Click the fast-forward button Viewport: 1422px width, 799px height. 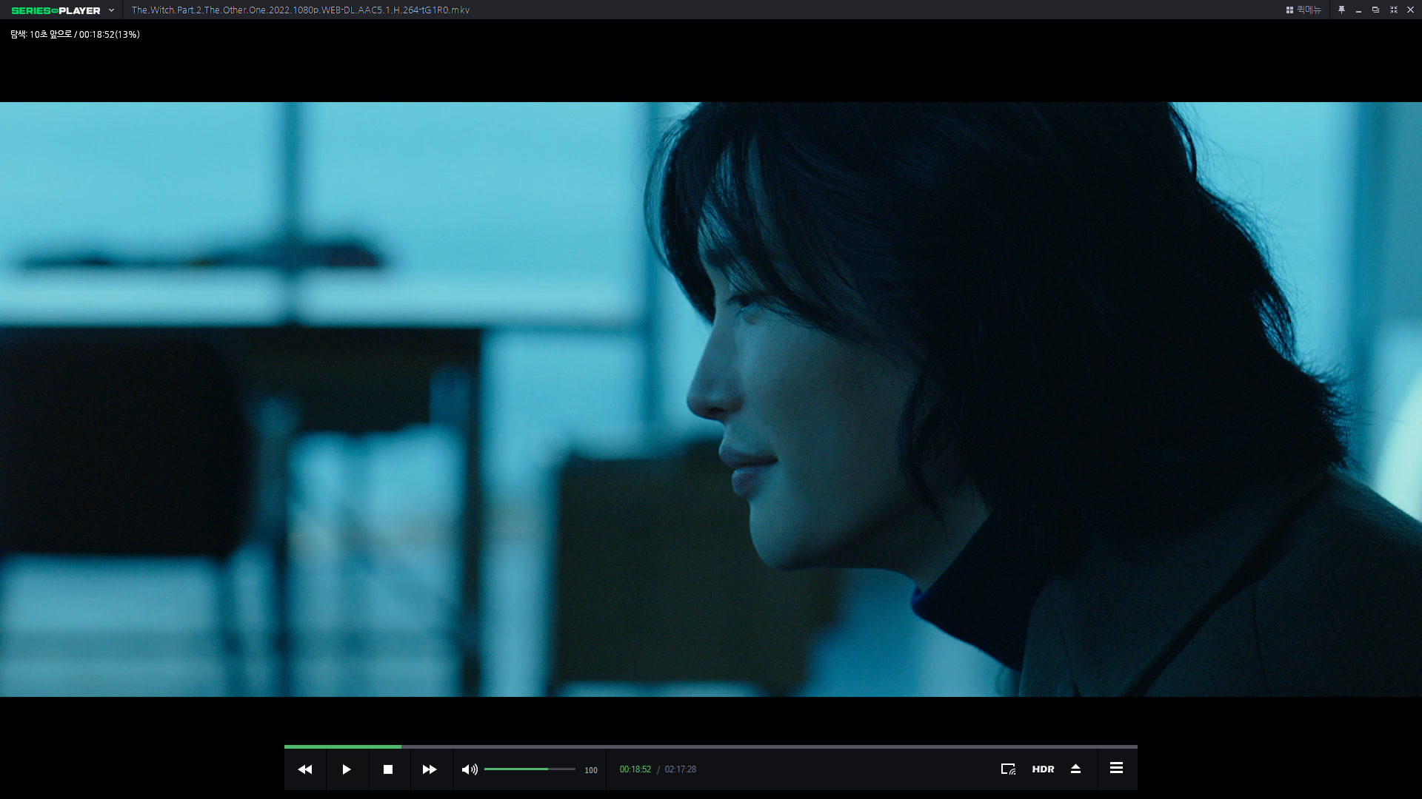click(430, 769)
